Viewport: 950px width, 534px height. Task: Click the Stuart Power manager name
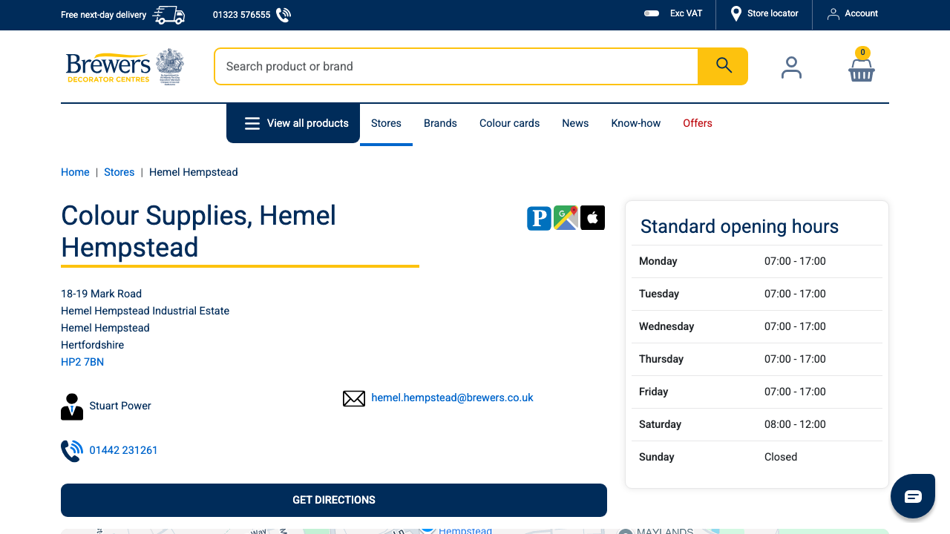coord(120,406)
